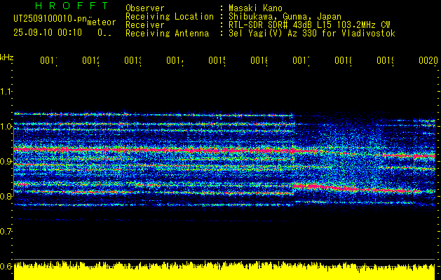Click the 0.9 kHz axis label

[x=6, y=161]
